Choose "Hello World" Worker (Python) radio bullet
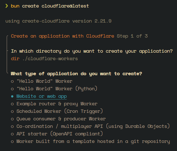This screenshot has width=177, height=151. (12, 89)
